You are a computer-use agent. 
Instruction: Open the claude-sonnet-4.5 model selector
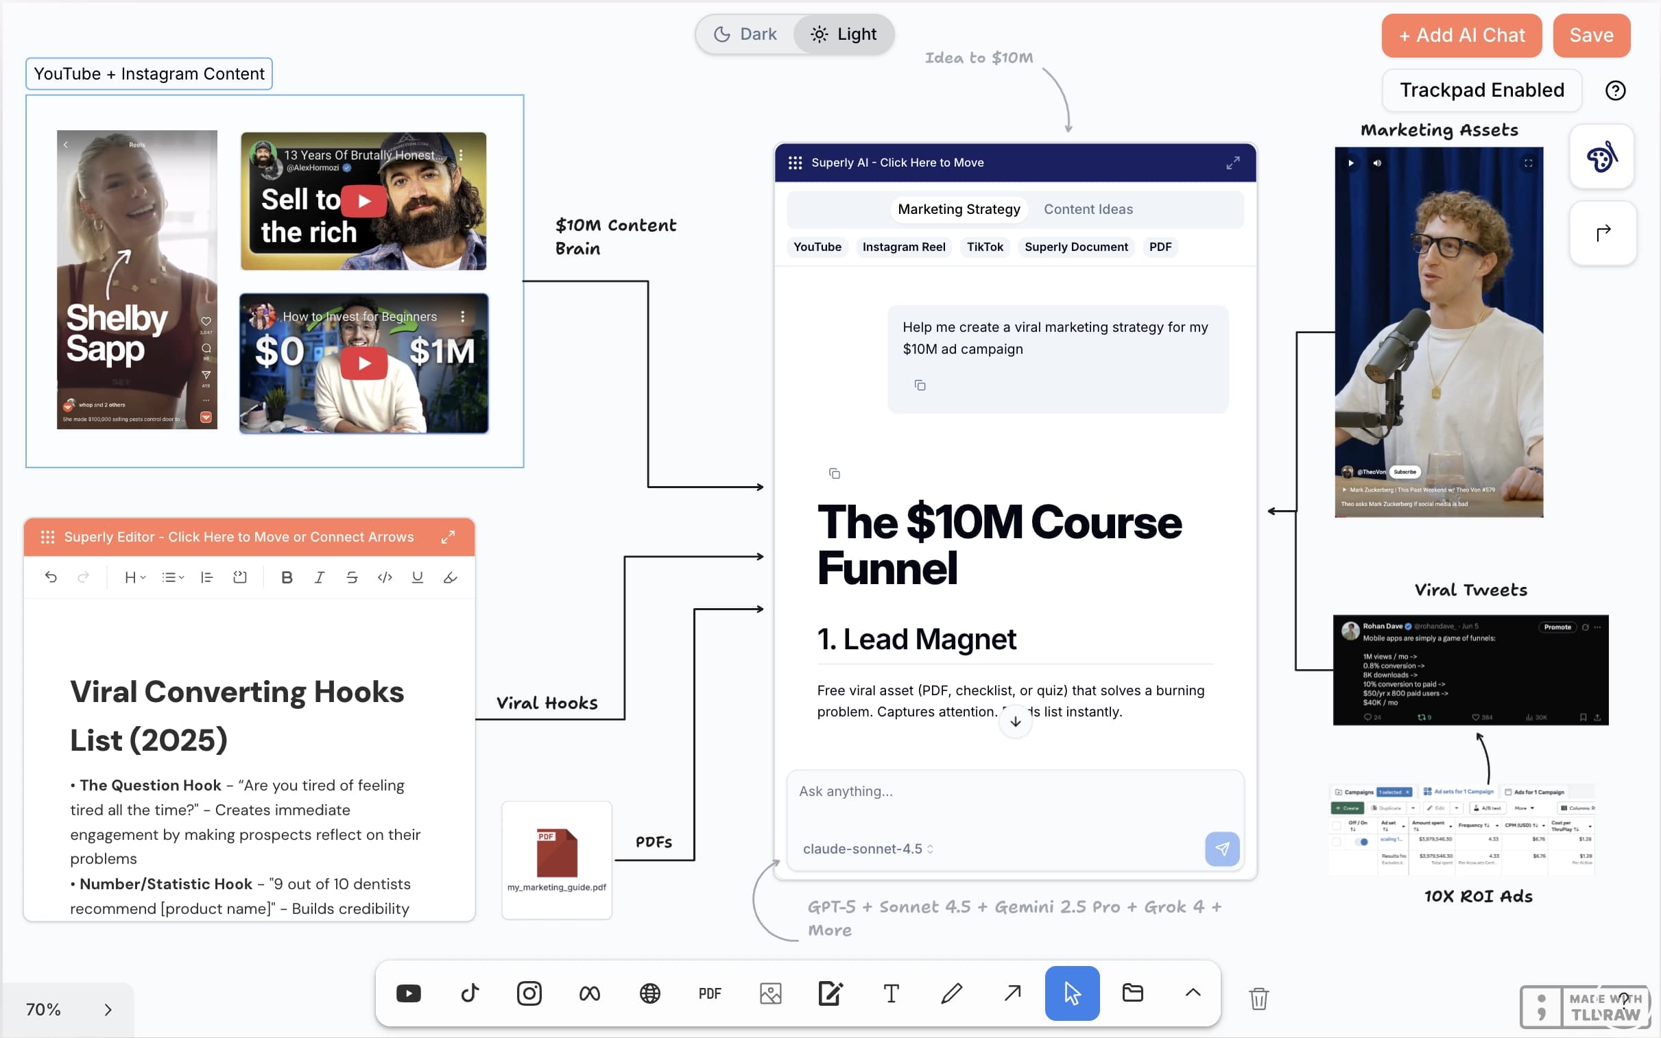[868, 849]
